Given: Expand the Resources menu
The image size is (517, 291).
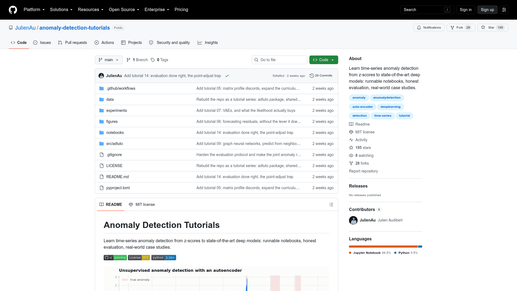Looking at the screenshot, I should pyautogui.click(x=91, y=10).
